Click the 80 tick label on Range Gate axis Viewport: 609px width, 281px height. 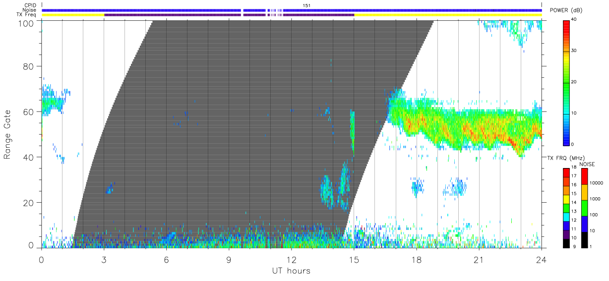[x=29, y=66]
